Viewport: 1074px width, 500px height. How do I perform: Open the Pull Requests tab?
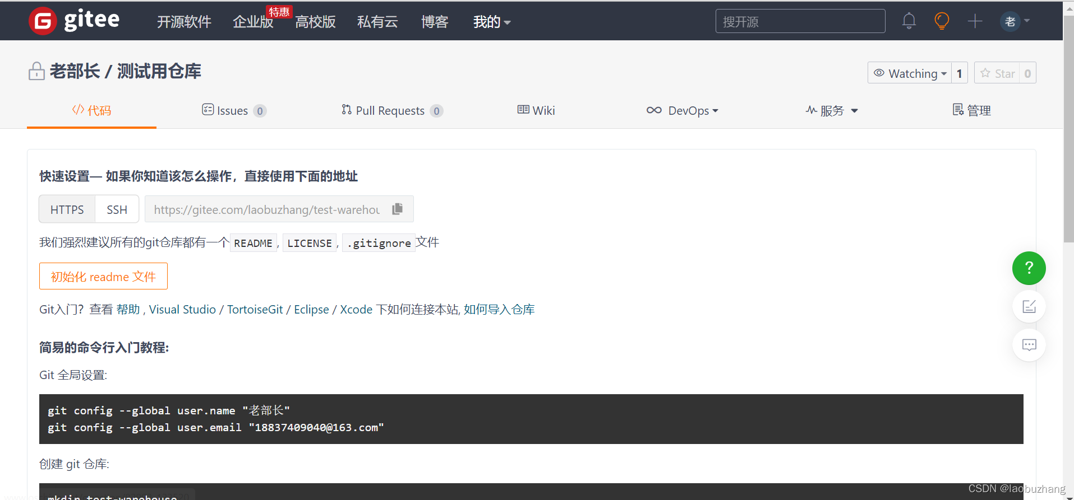[392, 110]
